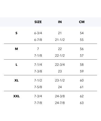
Task: Click hat size 7-1/4
Action: (x=38, y=65)
